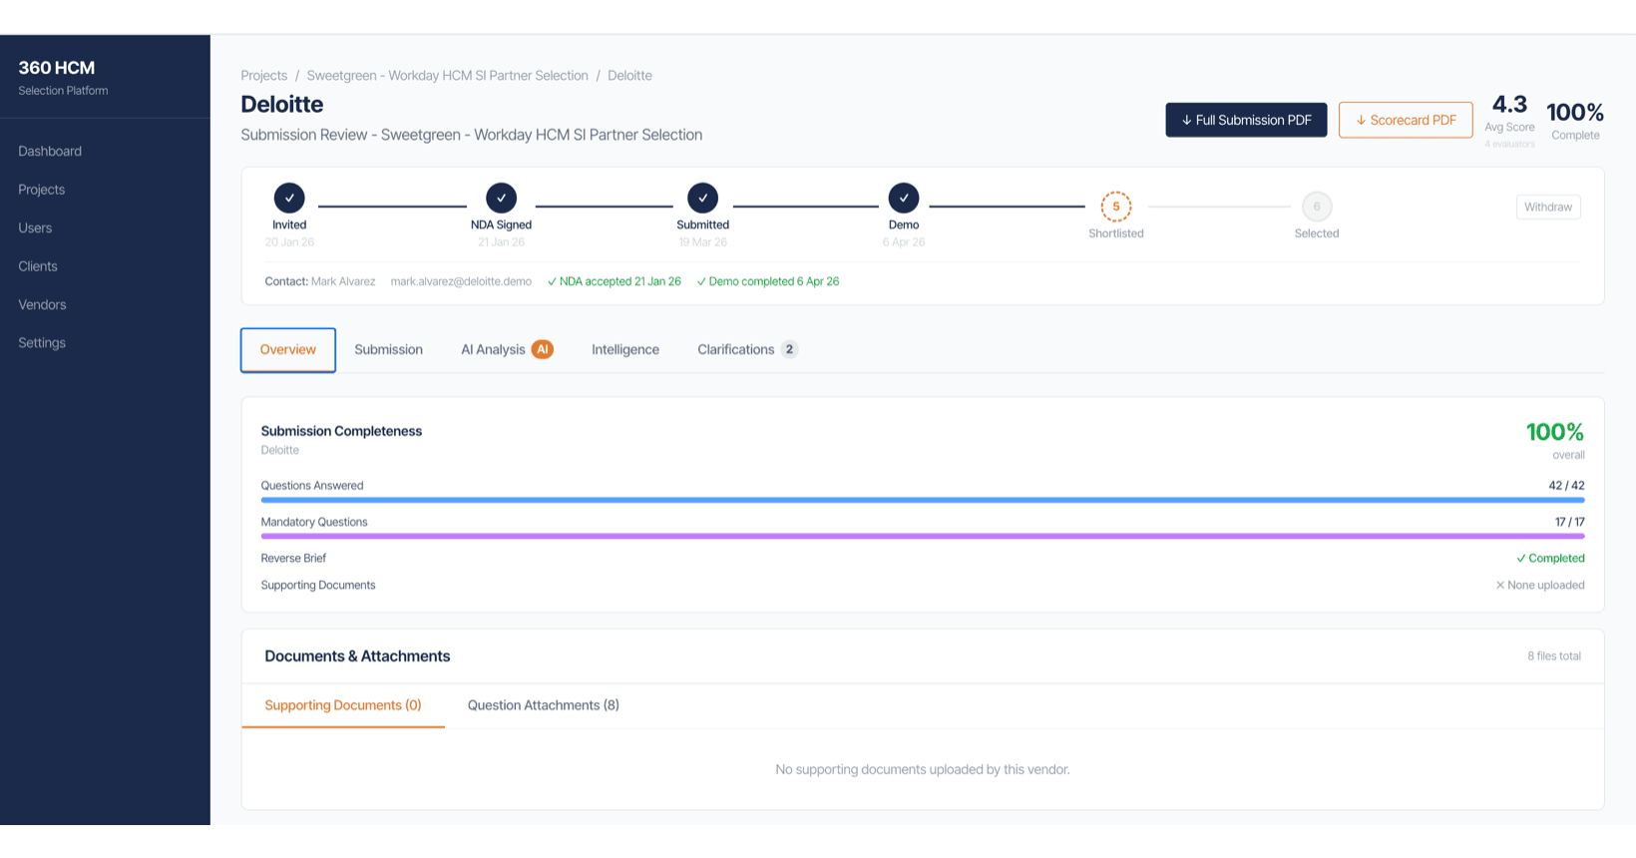
Task: Click the 100% Complete header value
Action: coord(1575,113)
